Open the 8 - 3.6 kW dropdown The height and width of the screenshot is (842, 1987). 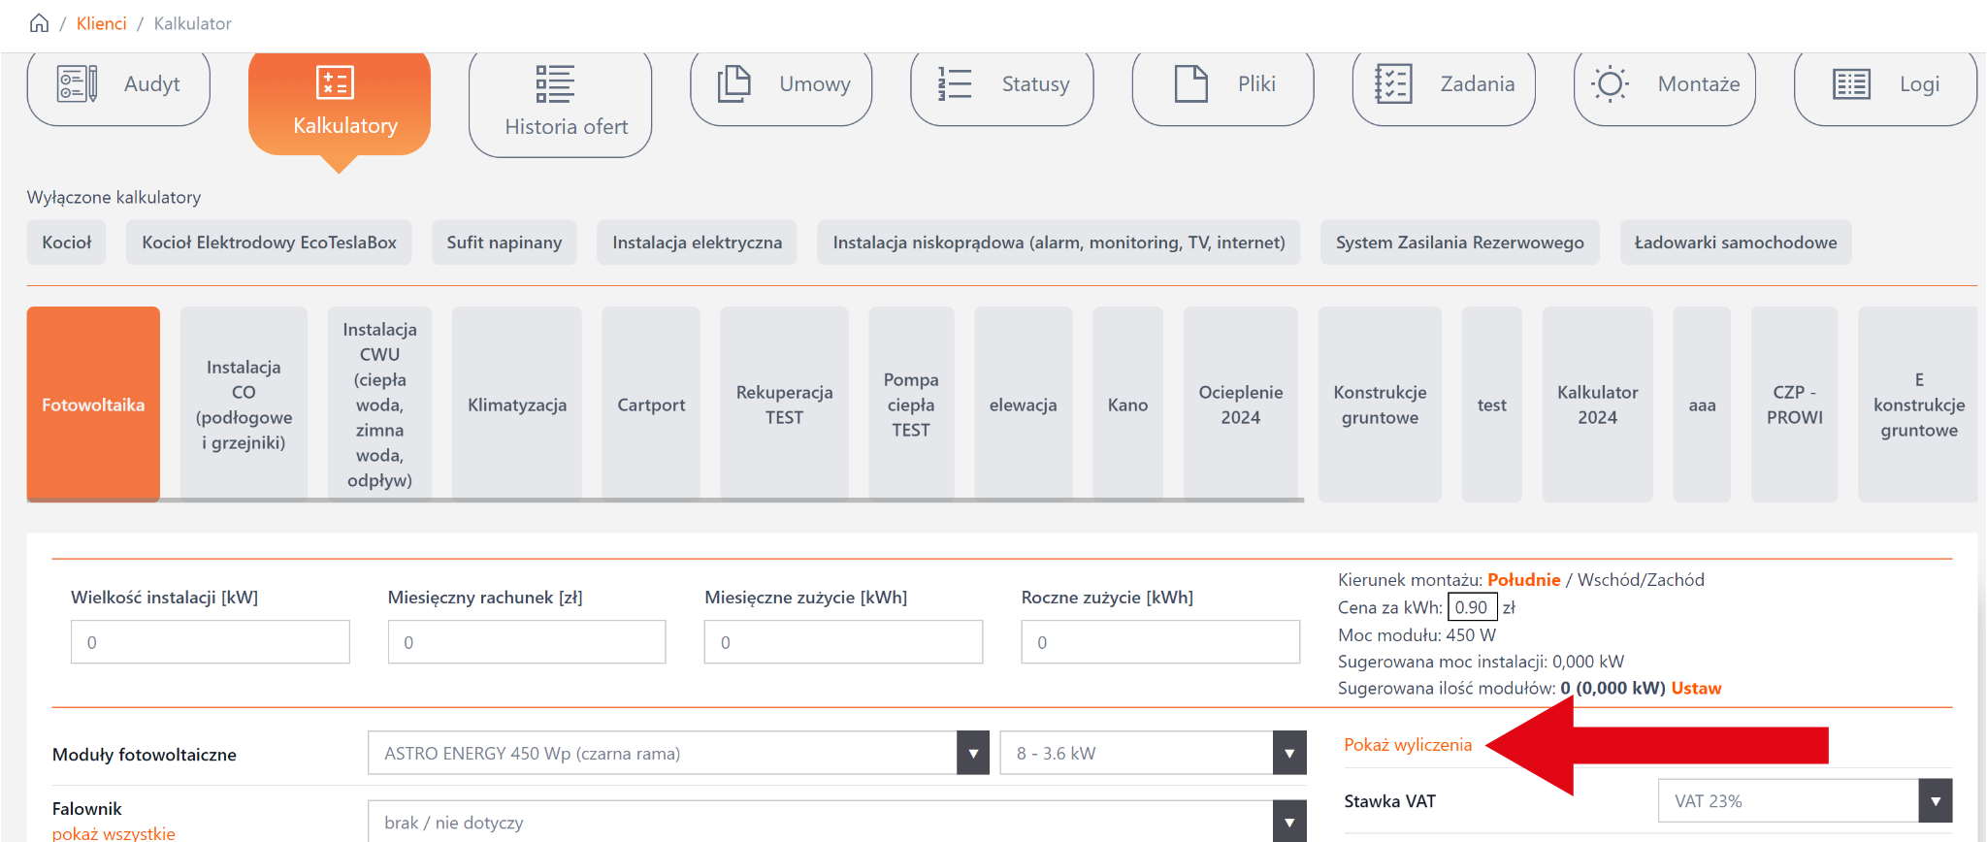pos(1288,754)
